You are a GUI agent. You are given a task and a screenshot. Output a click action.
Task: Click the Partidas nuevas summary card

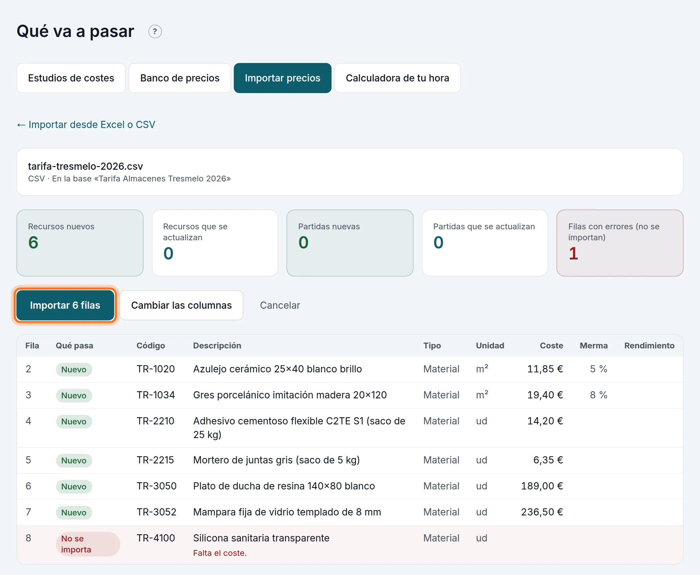pyautogui.click(x=350, y=243)
